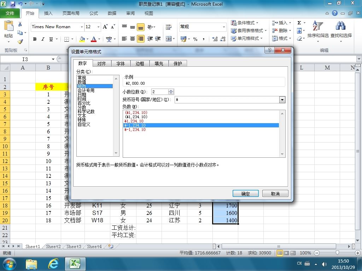The width and height of the screenshot is (362, 271).
Task: Click the percent style icon
Action: click(195, 39)
